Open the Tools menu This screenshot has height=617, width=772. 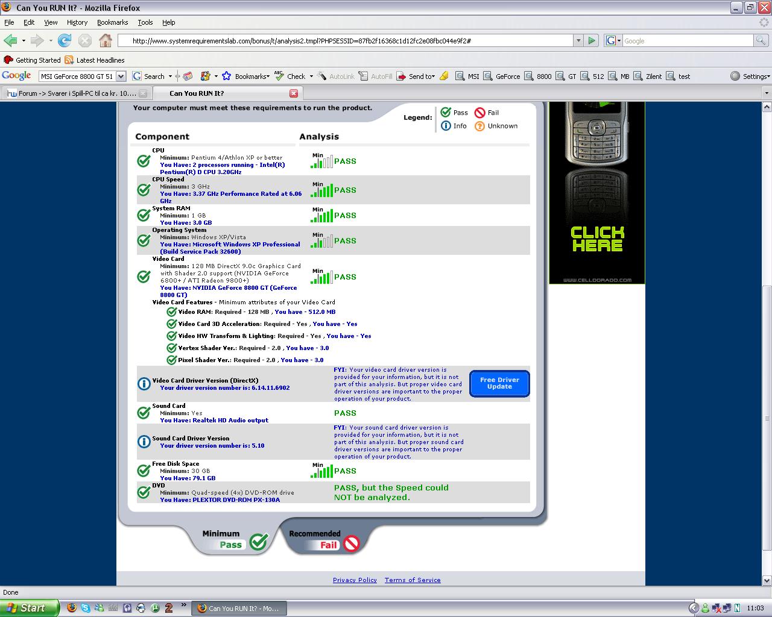(145, 22)
